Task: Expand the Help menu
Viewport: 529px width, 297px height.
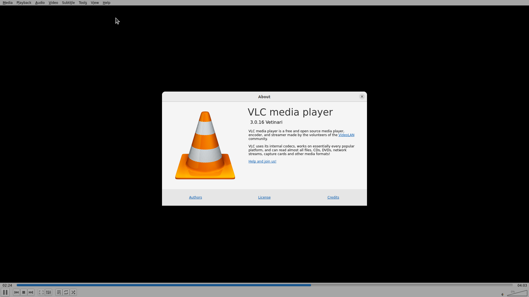Action: [x=106, y=3]
